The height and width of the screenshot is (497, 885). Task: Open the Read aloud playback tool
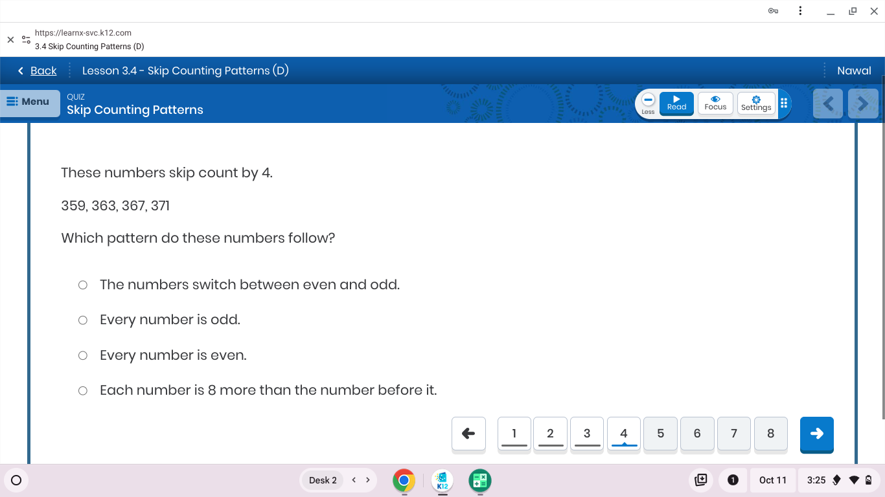tap(676, 103)
